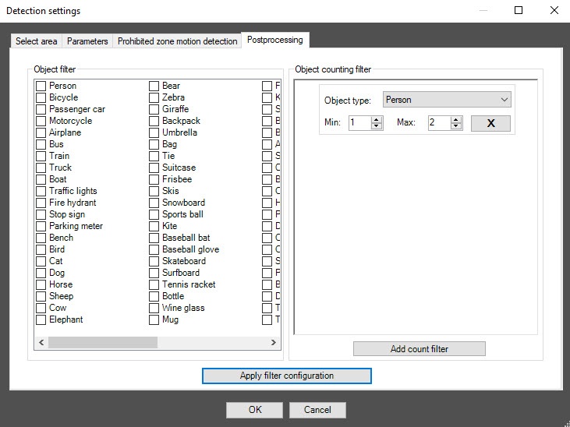This screenshot has height=427, width=570.
Task: Switch to the Select area tab
Action: [x=37, y=41]
